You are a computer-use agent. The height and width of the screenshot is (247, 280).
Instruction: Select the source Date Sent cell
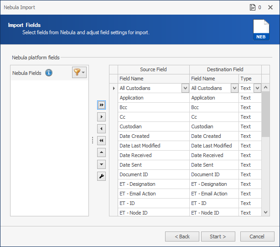click(x=154, y=165)
